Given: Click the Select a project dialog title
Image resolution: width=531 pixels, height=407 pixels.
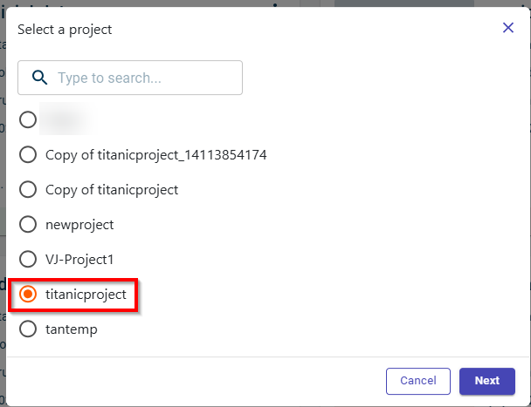Looking at the screenshot, I should pos(65,30).
